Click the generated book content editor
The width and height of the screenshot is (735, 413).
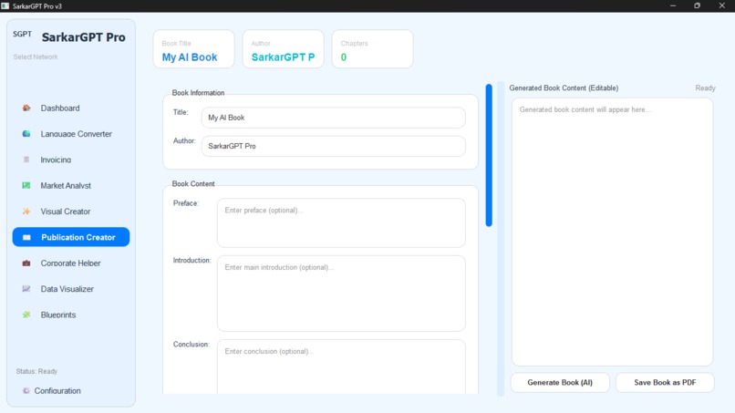pos(612,232)
